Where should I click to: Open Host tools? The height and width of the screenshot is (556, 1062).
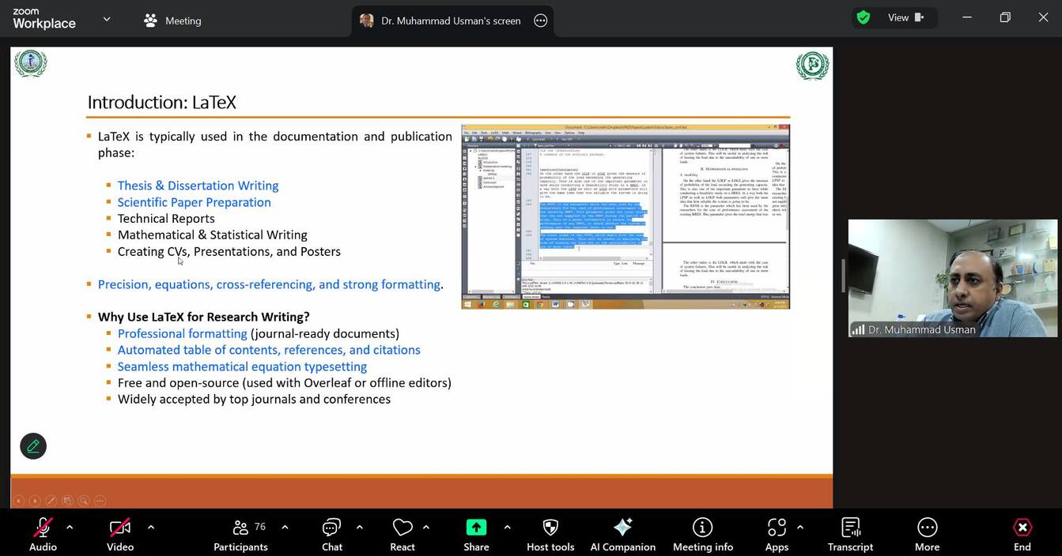pyautogui.click(x=550, y=533)
